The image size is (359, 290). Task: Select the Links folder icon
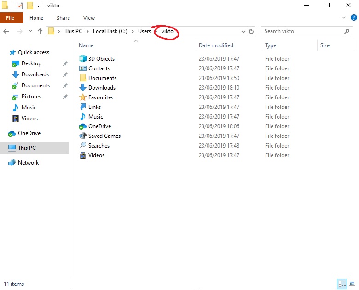tap(83, 107)
